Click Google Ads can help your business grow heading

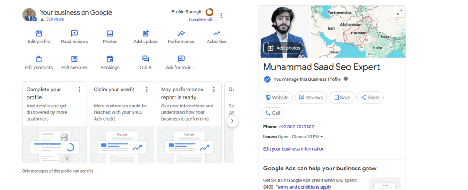tap(319, 168)
